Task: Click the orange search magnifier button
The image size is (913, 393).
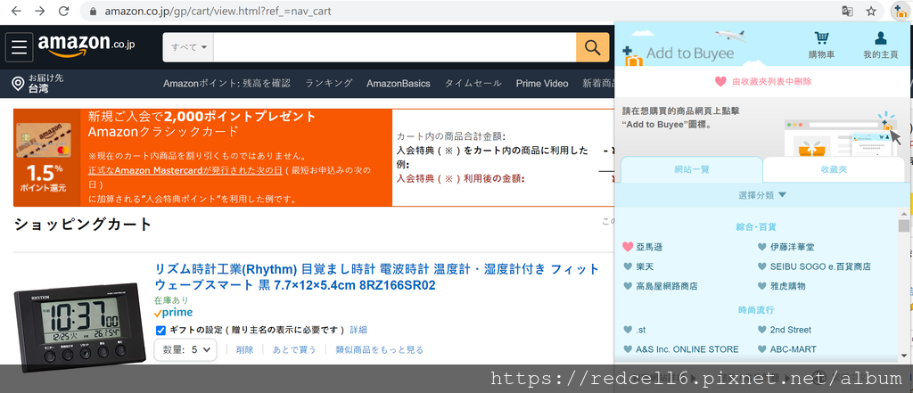Action: click(x=592, y=47)
